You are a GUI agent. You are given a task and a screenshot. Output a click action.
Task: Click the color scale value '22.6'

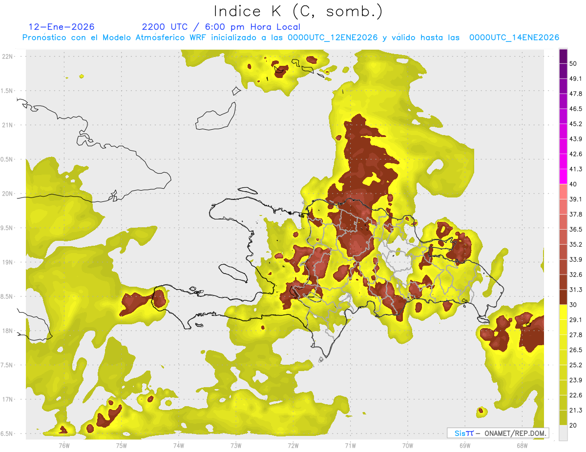(x=576, y=395)
